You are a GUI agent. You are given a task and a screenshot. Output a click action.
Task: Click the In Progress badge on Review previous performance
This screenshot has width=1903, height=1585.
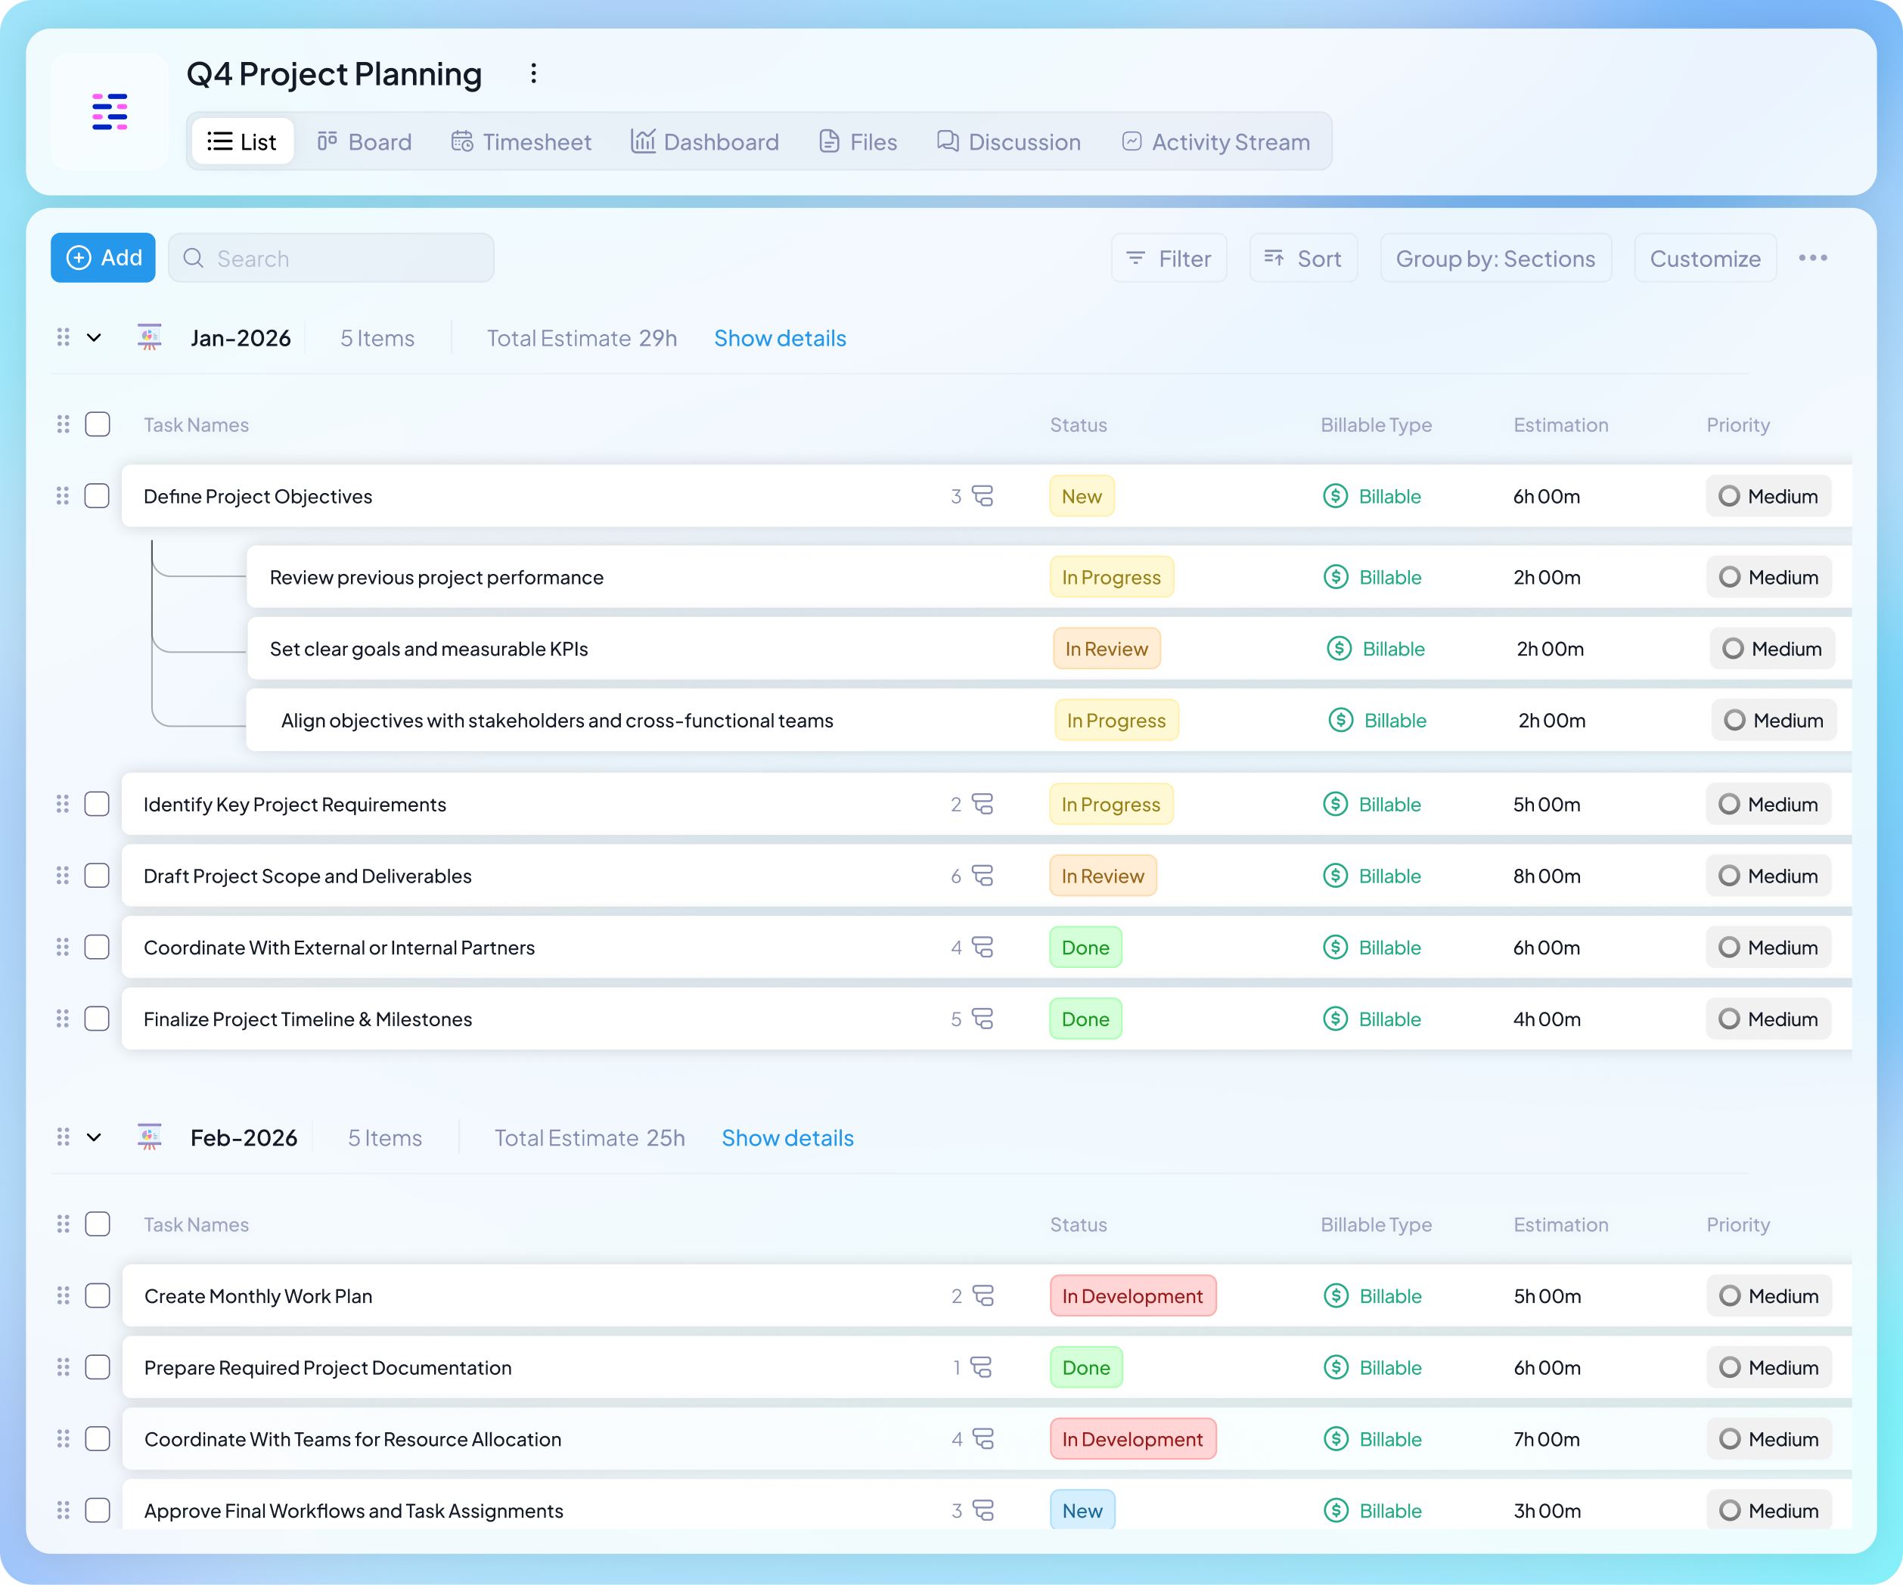pos(1112,577)
